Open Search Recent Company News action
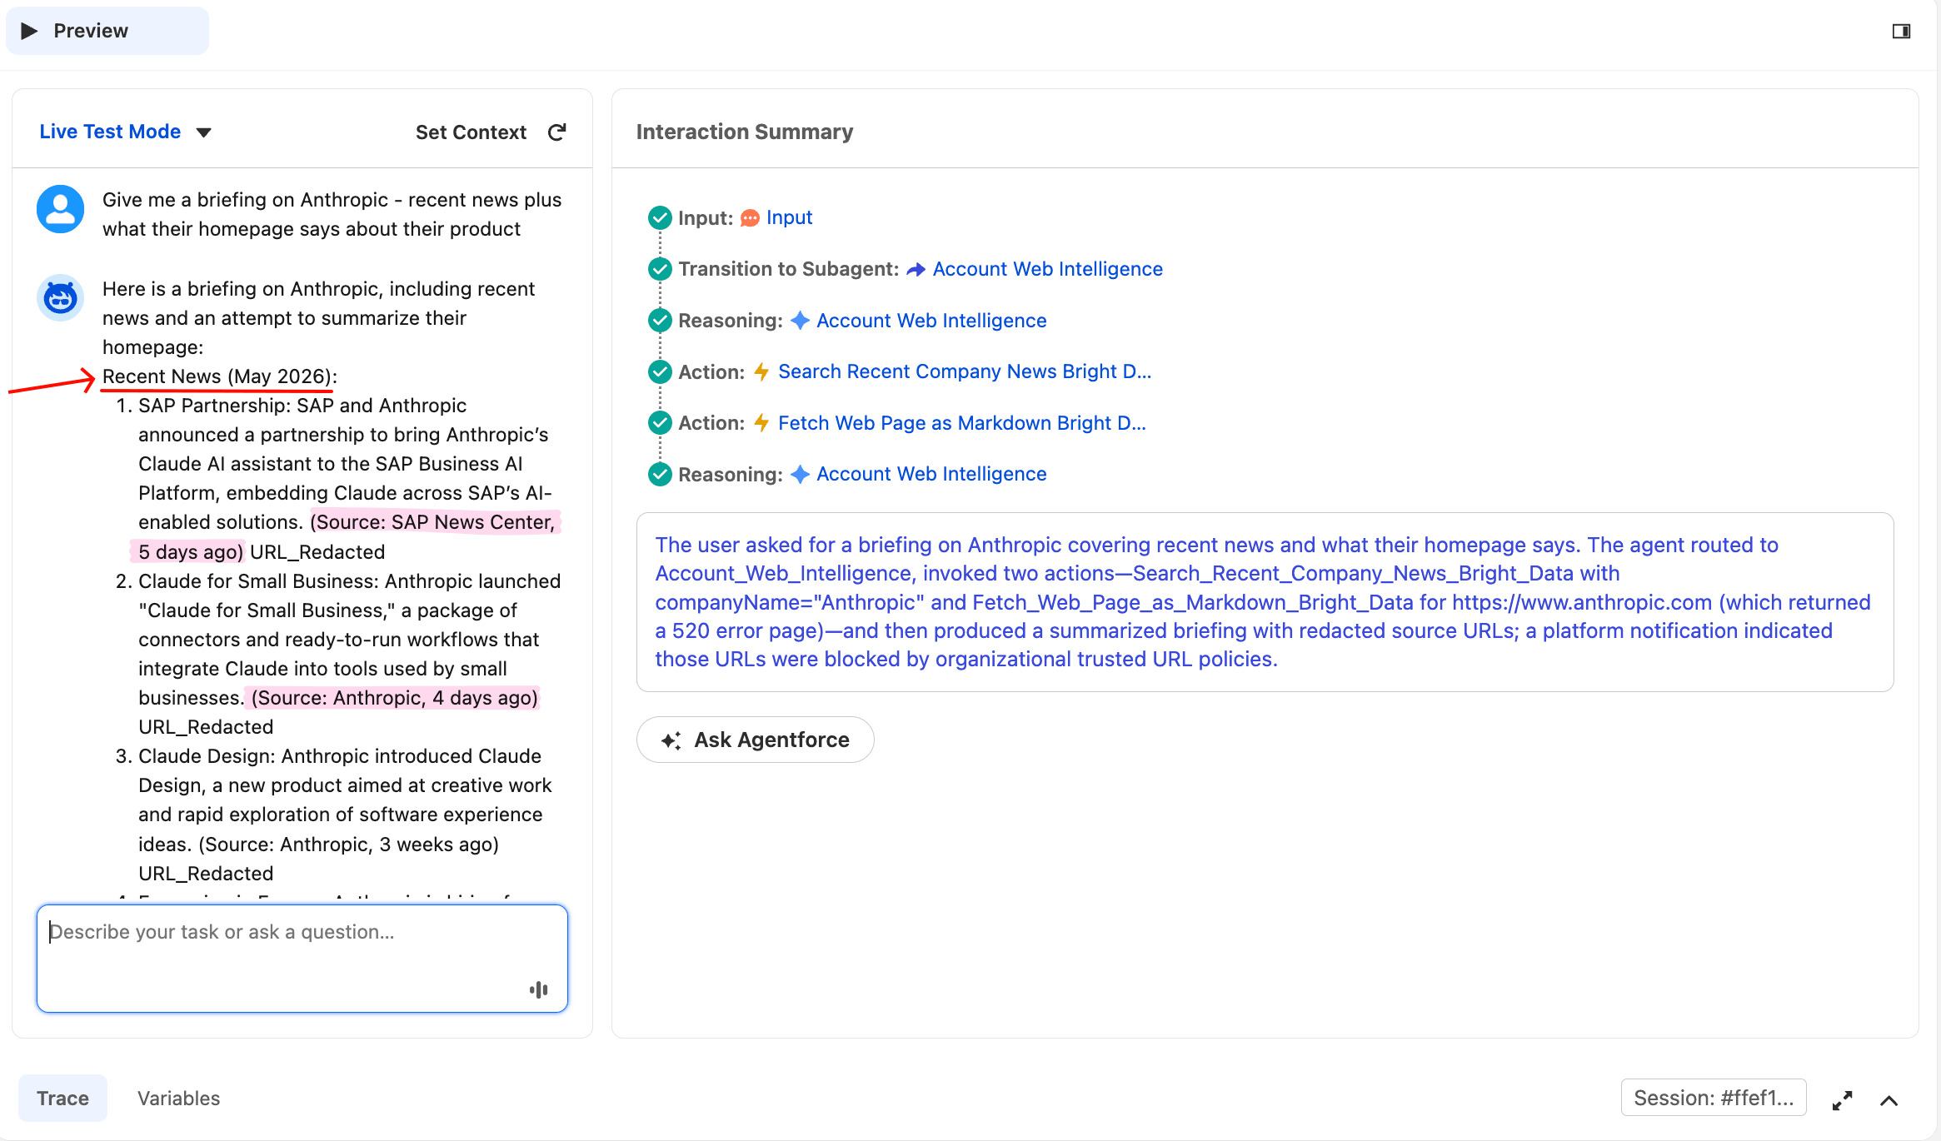Viewport: 1941px width, 1141px height. (x=965, y=371)
